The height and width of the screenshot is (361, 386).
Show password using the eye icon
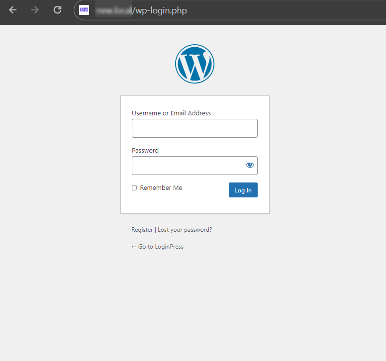pyautogui.click(x=250, y=165)
